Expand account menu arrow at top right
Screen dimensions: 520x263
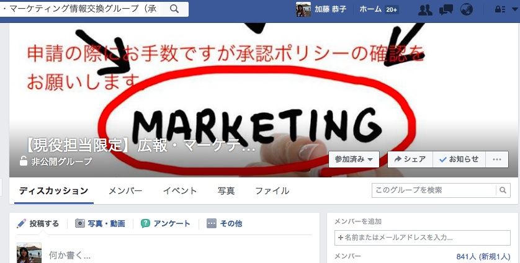(x=514, y=10)
